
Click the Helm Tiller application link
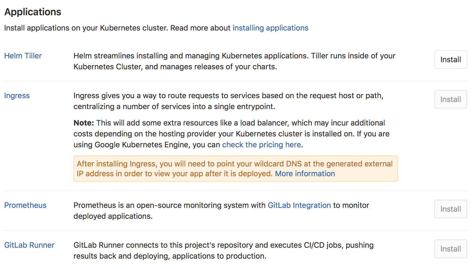23,56
